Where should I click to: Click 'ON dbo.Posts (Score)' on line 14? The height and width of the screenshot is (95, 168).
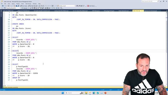click(22, 28)
